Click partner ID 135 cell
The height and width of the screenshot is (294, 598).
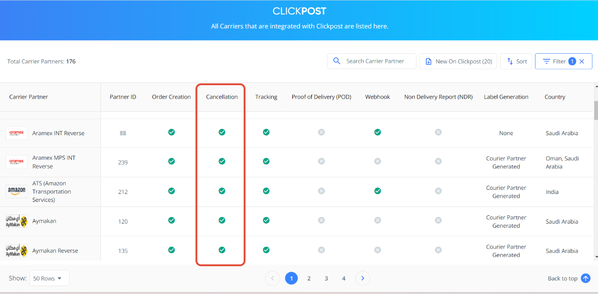[x=123, y=251]
